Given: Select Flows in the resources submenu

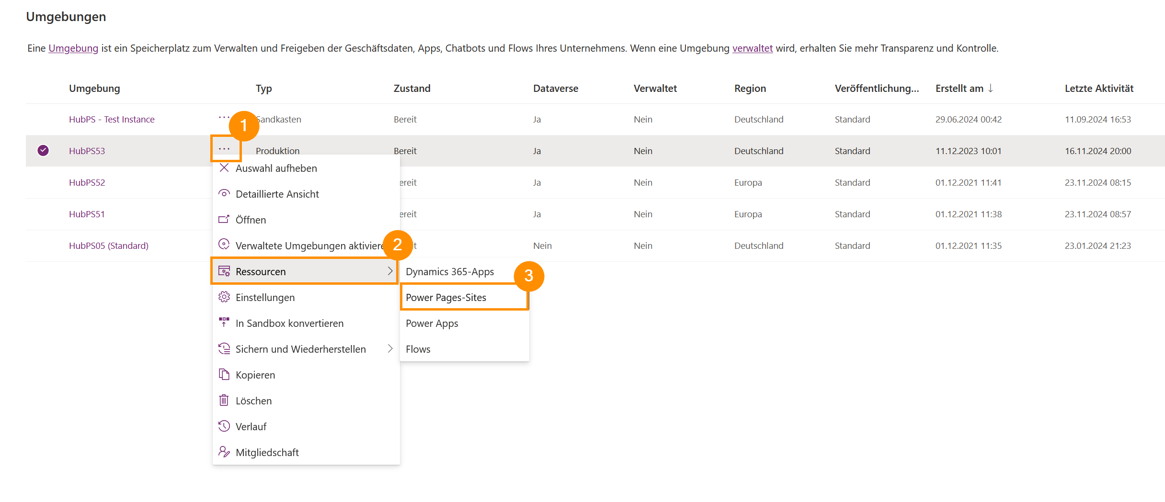Looking at the screenshot, I should 418,349.
